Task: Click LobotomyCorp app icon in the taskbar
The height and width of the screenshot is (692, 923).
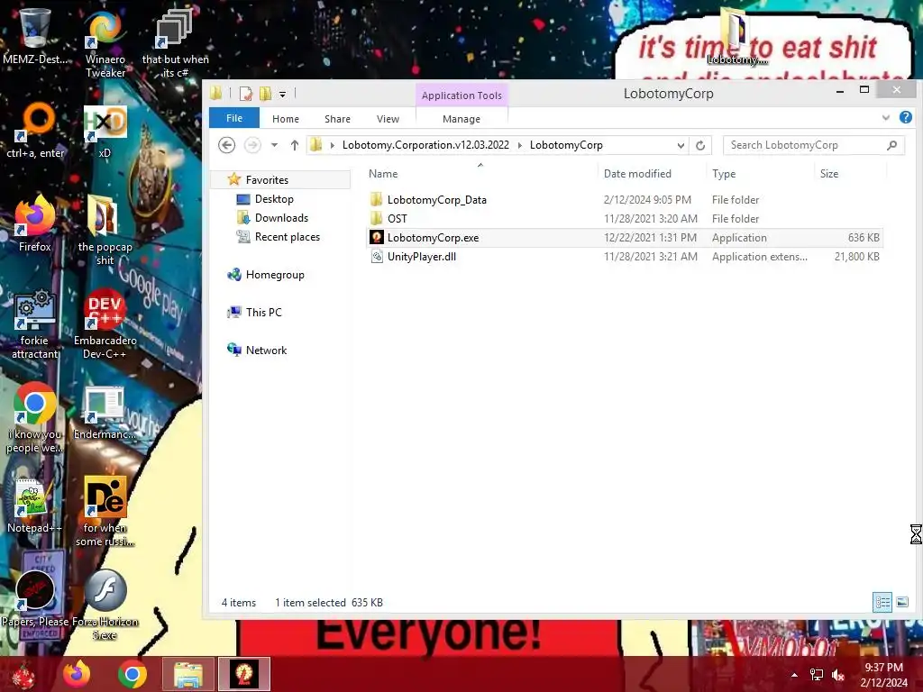Action: click(243, 674)
